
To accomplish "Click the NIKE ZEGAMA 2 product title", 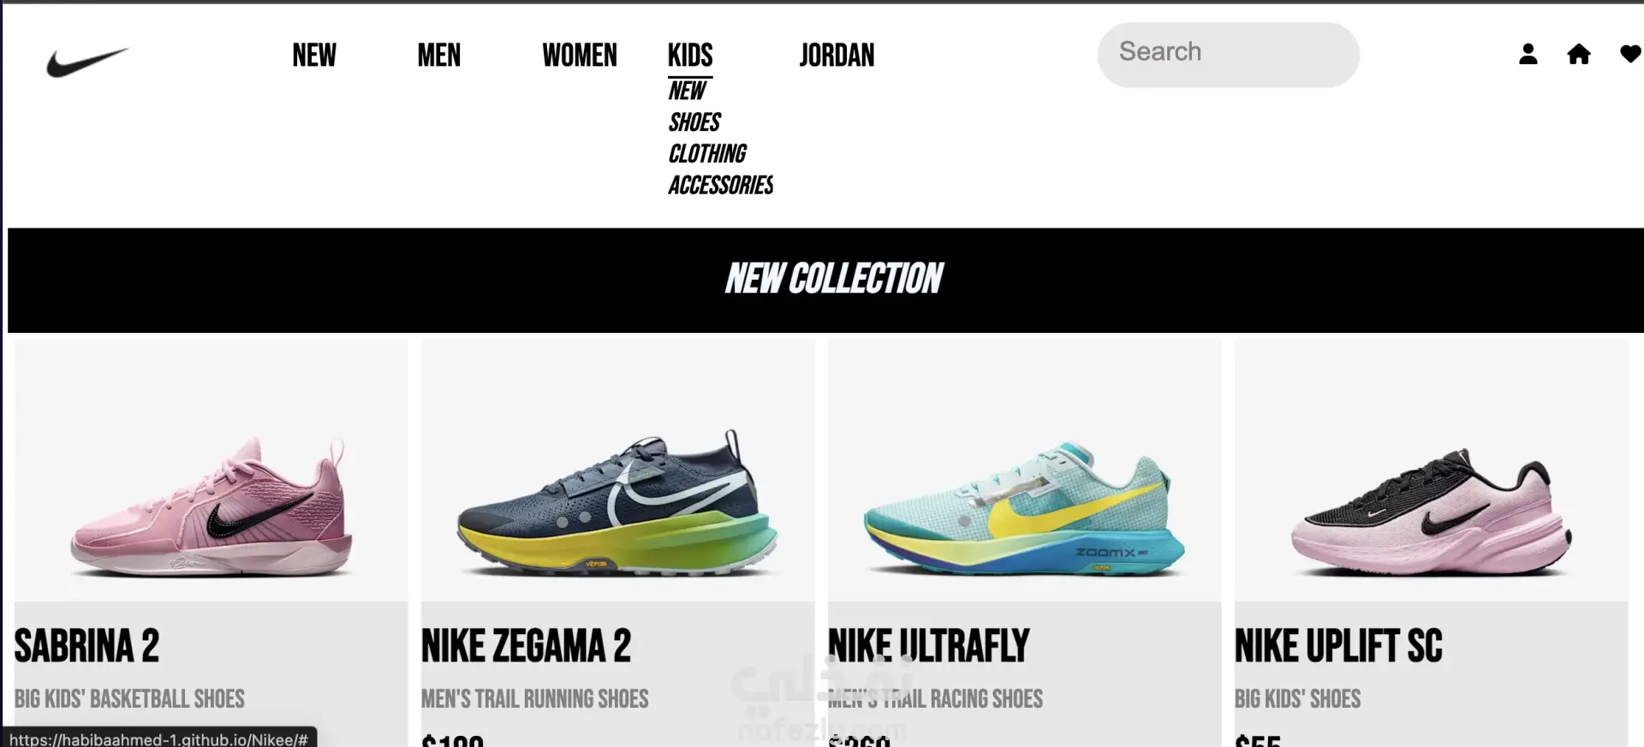I will pos(526,646).
